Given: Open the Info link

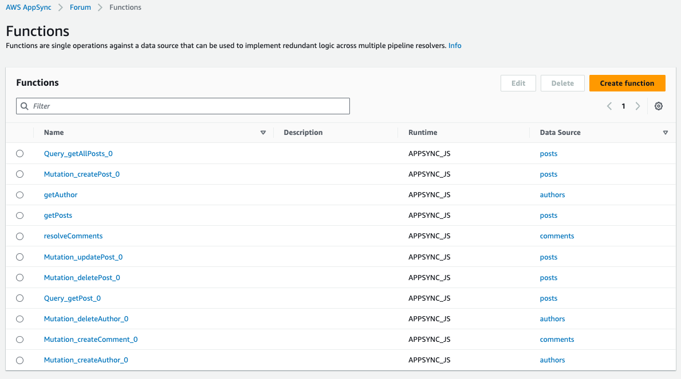Looking at the screenshot, I should pos(455,46).
